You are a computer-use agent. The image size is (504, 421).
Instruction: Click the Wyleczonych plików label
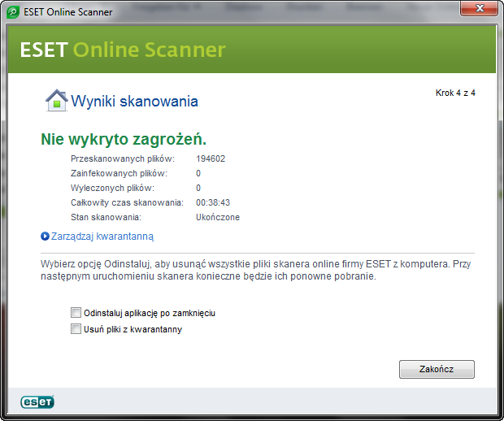pyautogui.click(x=112, y=188)
